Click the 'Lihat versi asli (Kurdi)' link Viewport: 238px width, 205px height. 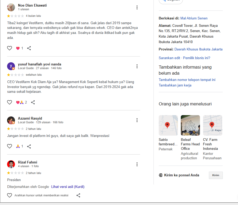(68, 187)
